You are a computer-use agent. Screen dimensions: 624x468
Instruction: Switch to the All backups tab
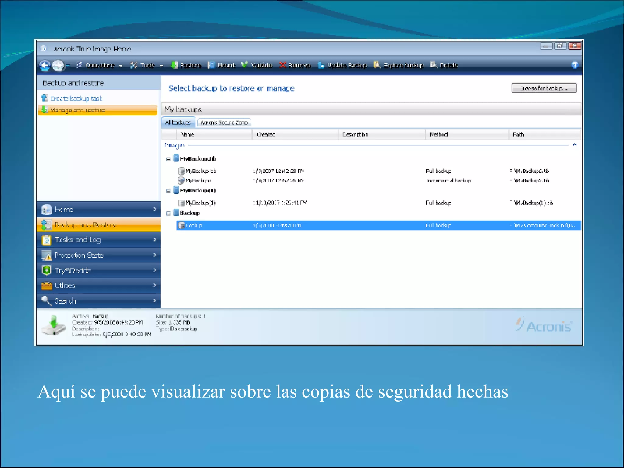click(178, 122)
